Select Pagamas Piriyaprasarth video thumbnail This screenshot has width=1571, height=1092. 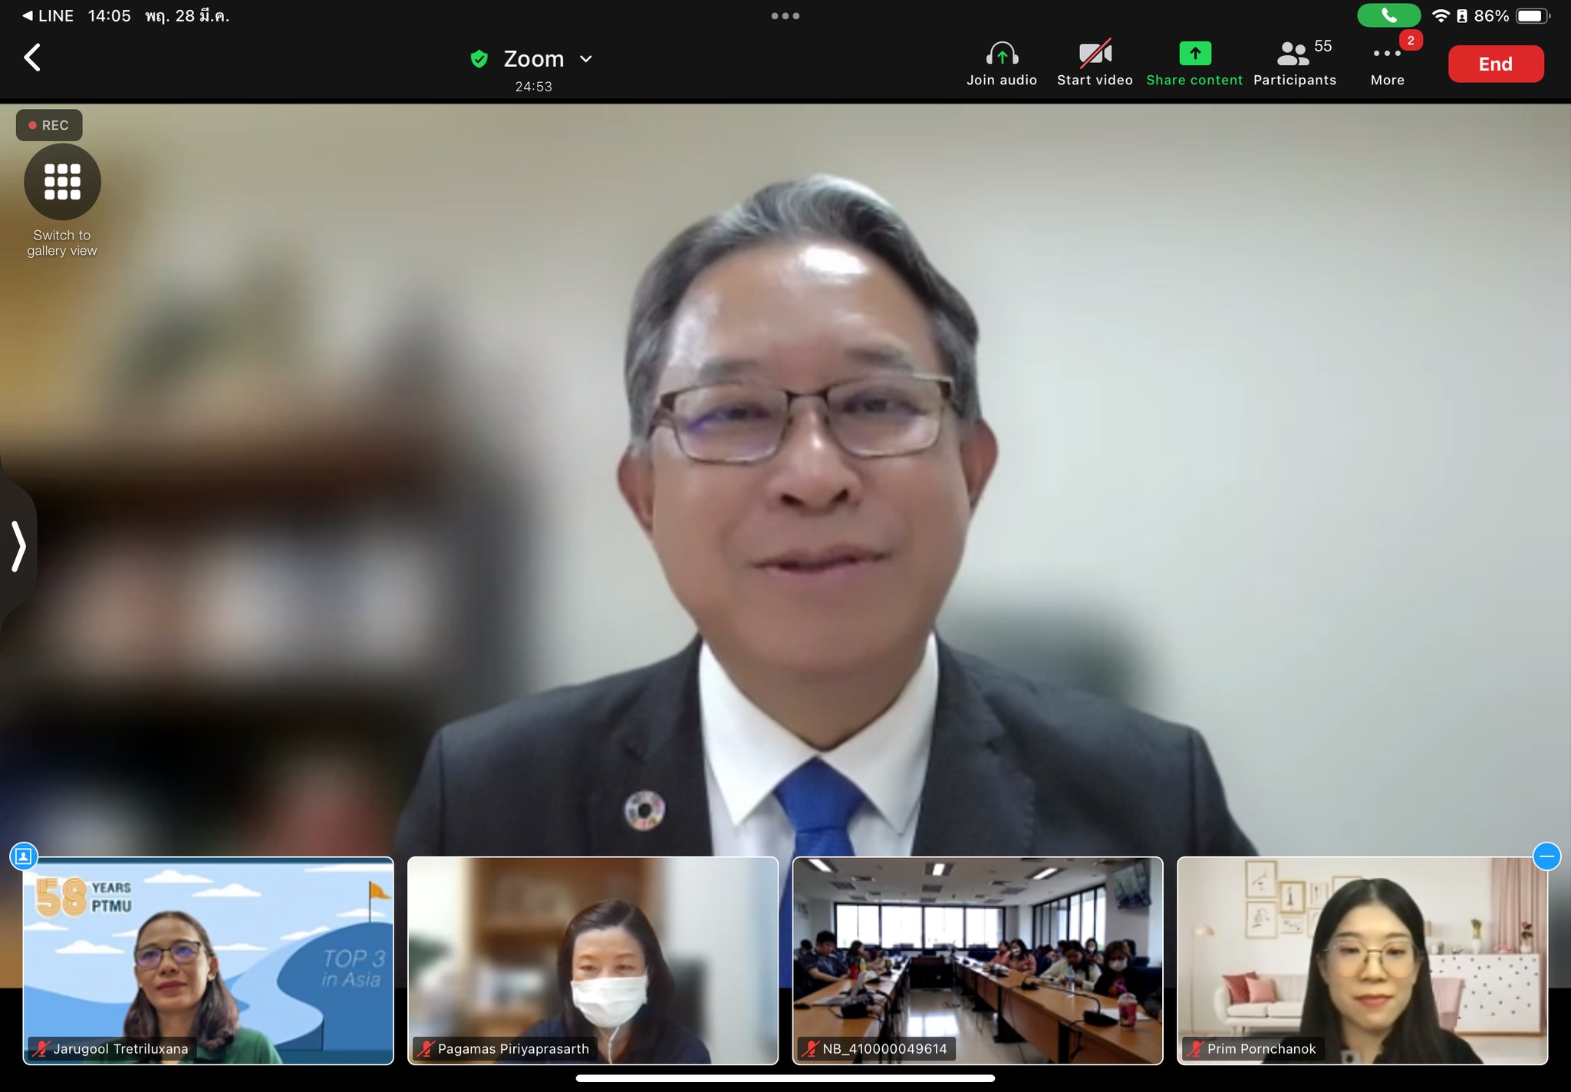(x=592, y=960)
